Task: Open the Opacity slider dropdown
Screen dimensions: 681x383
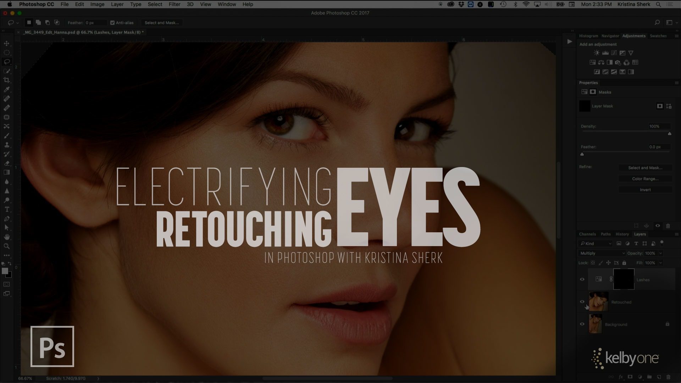Action: tap(660, 253)
